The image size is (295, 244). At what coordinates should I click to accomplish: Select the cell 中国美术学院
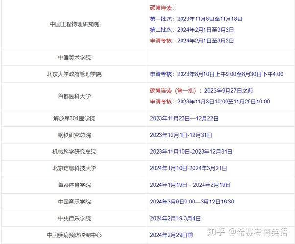[x=74, y=58]
